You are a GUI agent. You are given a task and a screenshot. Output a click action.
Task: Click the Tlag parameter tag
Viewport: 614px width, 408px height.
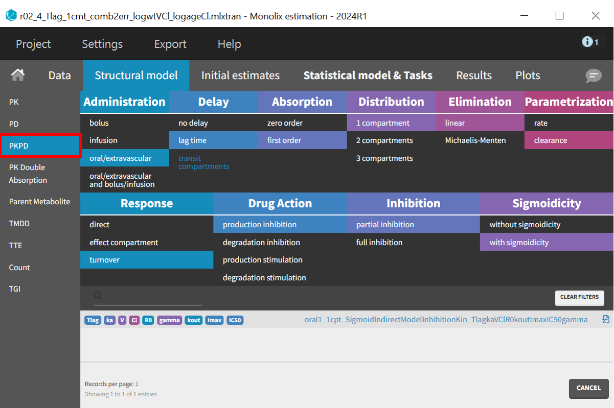click(x=93, y=320)
